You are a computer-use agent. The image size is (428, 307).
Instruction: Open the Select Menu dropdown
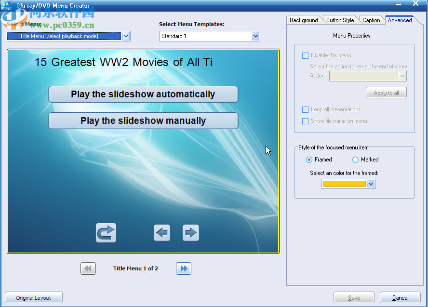[x=126, y=36]
